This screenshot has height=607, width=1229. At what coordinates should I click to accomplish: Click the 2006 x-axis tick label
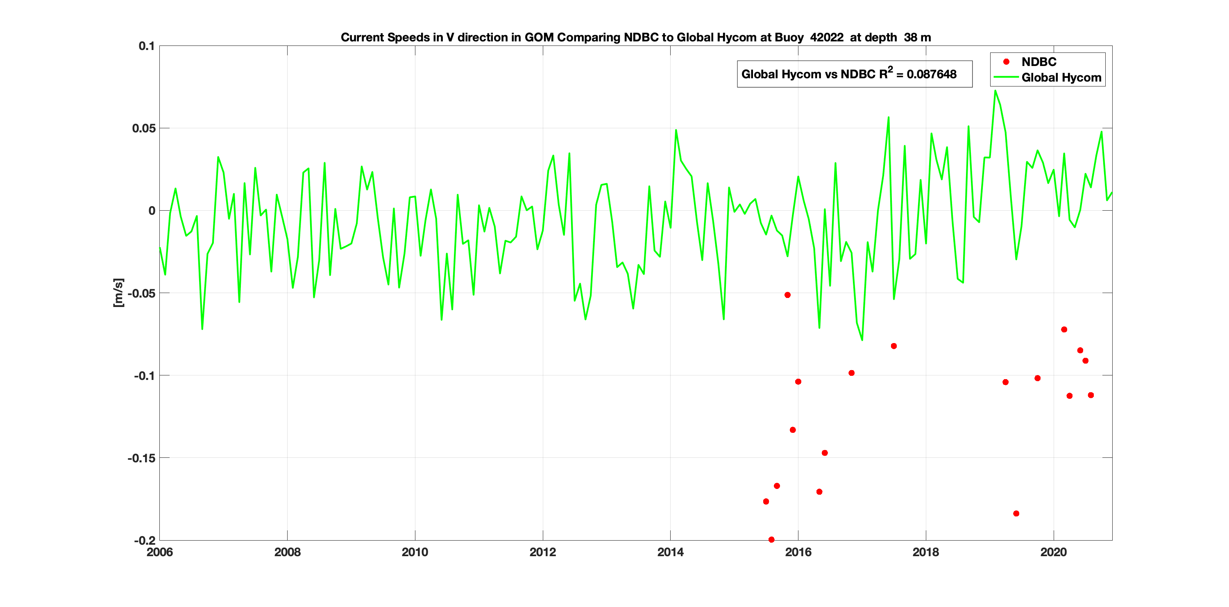pos(159,552)
